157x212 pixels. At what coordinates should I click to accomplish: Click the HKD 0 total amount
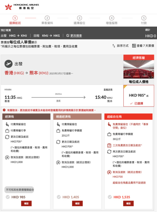(150, 36)
